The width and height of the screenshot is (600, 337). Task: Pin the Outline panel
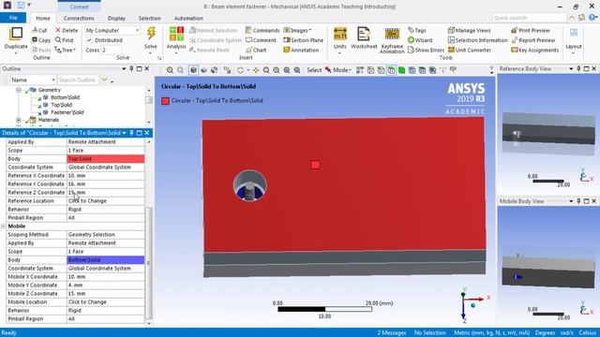(131, 68)
